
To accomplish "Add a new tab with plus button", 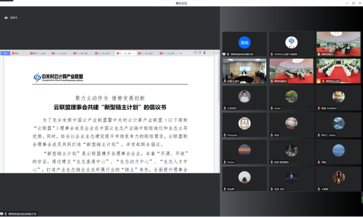I will (x=181, y=53).
